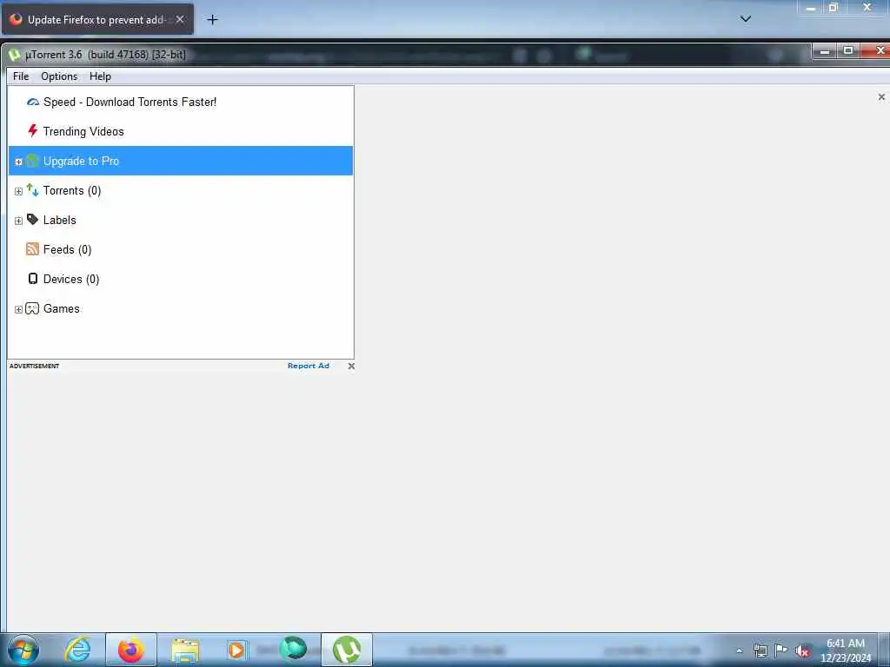This screenshot has width=890, height=667.
Task: Launch Internet Explorer from taskbar
Action: point(77,650)
